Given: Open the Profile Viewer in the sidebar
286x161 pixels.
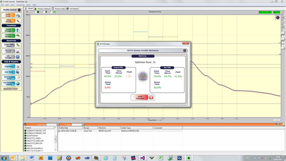Looking at the screenshot, I should (11, 15).
